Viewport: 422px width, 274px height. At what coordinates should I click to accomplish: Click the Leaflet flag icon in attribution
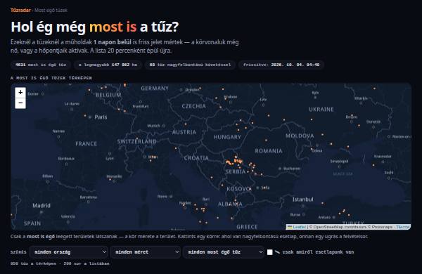point(290,227)
